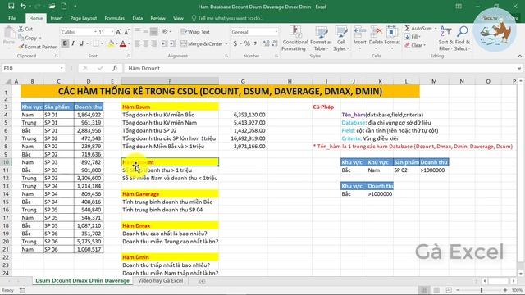Click the Cut scissors icon
Image resolution: width=525 pixels, height=295 pixels.
21,29
